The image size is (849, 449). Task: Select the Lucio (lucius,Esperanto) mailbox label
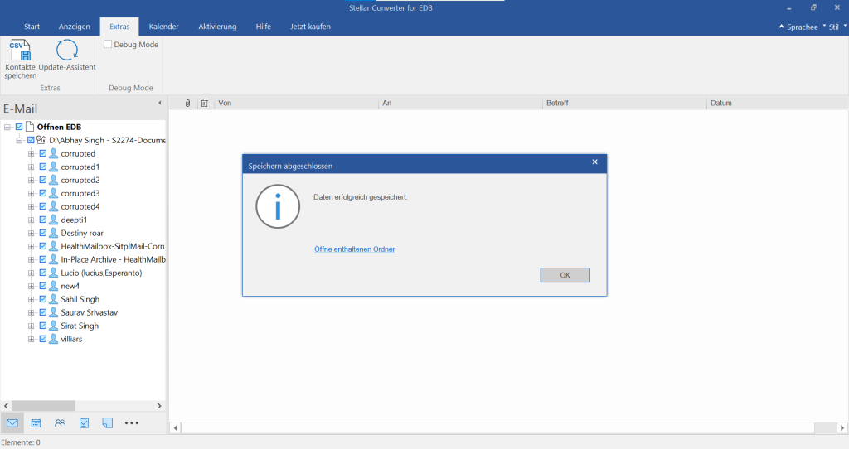[101, 273]
